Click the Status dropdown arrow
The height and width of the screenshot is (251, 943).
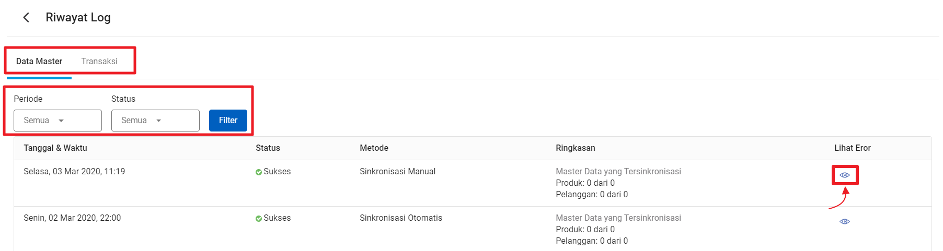159,121
